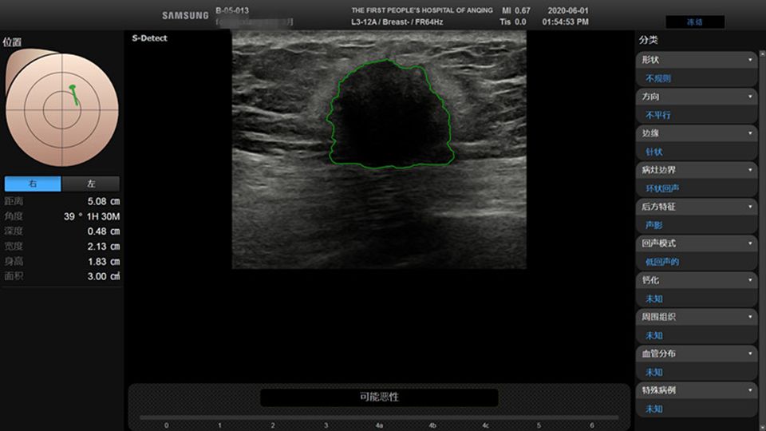Click inside the green-outlined lesion on ultrasound
The image size is (766, 431).
coord(389,116)
